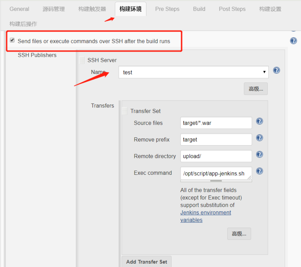This screenshot has height=267, width=301.
Task: Switch to the 源码管理 tab
Action: [54, 9]
